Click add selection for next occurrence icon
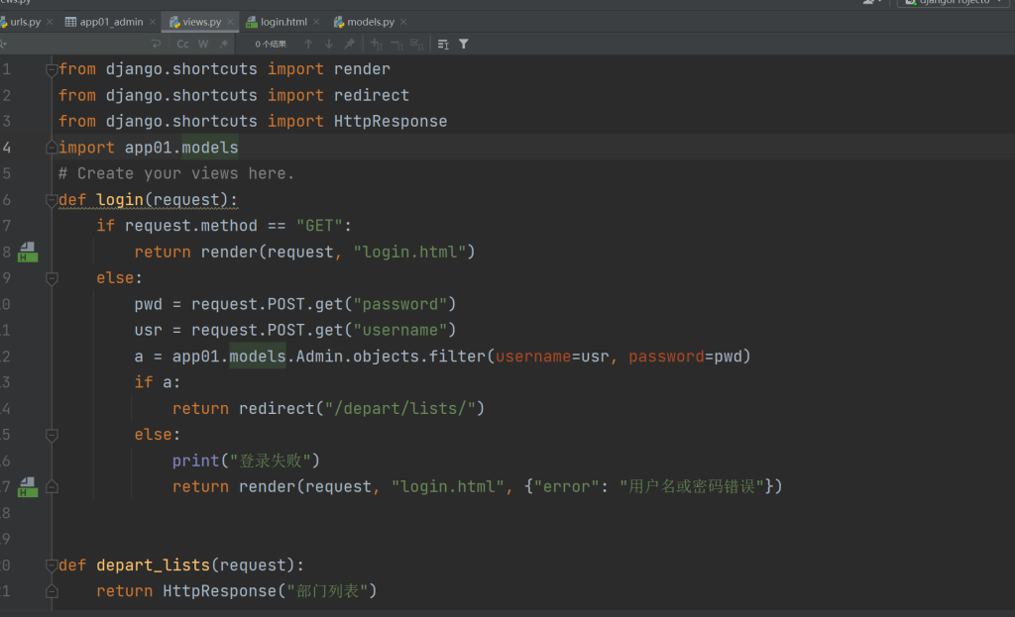The height and width of the screenshot is (617, 1015). 376,44
